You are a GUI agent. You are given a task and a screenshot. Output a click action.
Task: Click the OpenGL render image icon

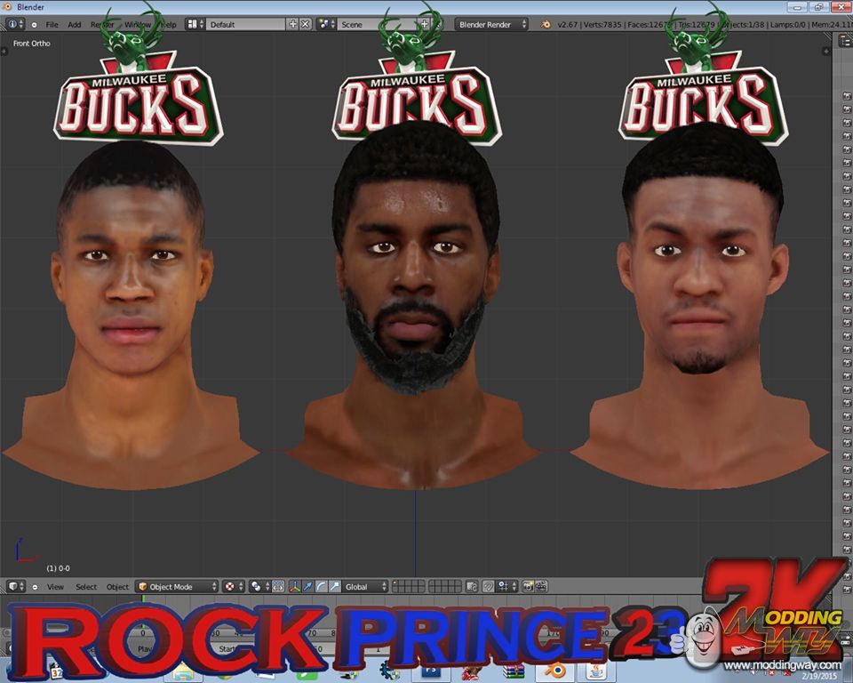[528, 587]
